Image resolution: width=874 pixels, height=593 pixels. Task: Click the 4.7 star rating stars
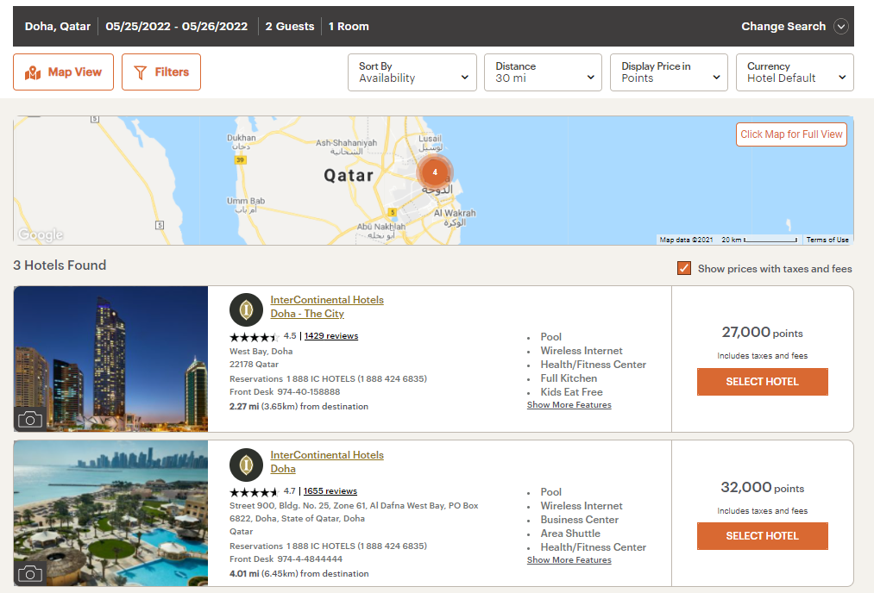255,492
